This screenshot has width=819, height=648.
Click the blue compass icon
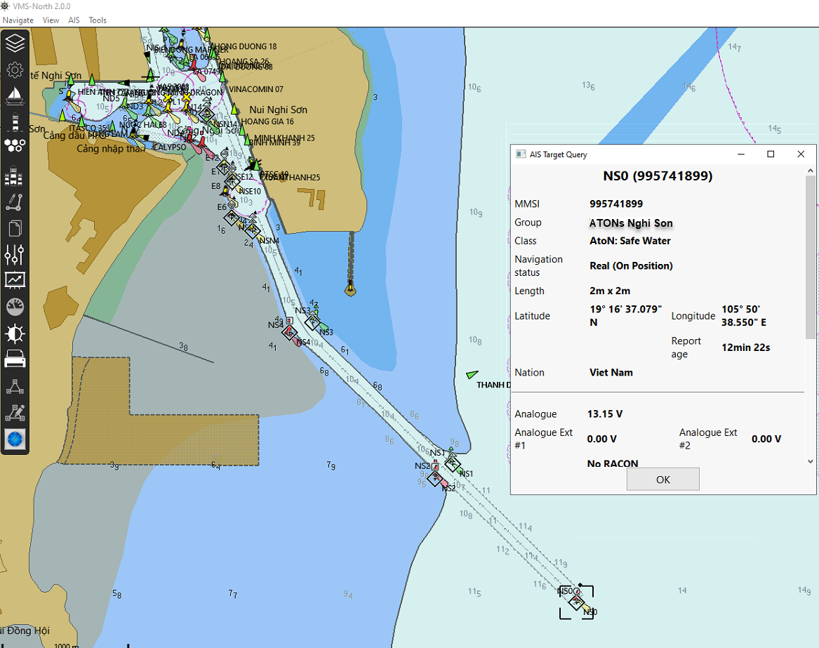point(15,439)
